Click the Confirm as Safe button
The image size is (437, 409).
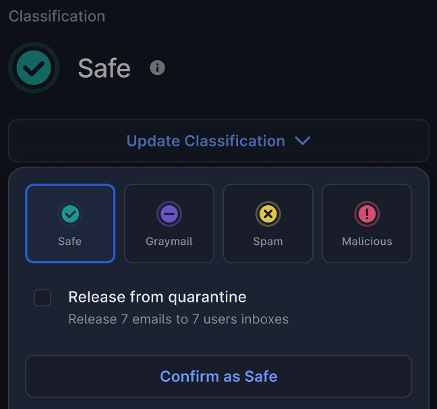218,377
